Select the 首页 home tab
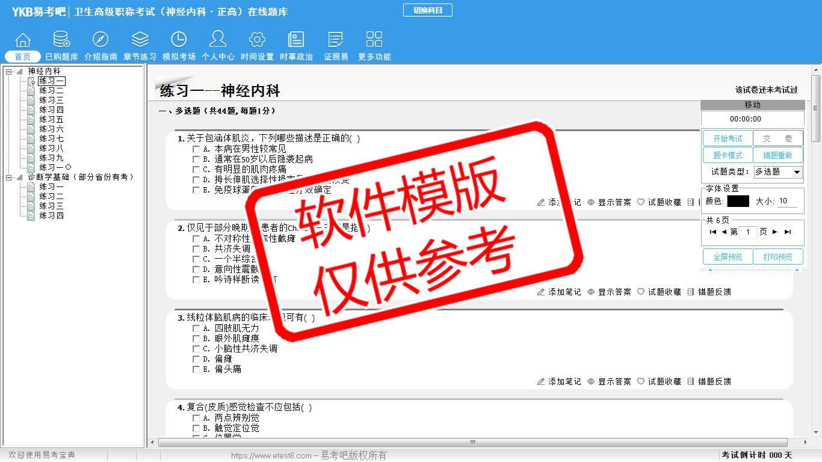This screenshot has width=822, height=462. tap(23, 57)
